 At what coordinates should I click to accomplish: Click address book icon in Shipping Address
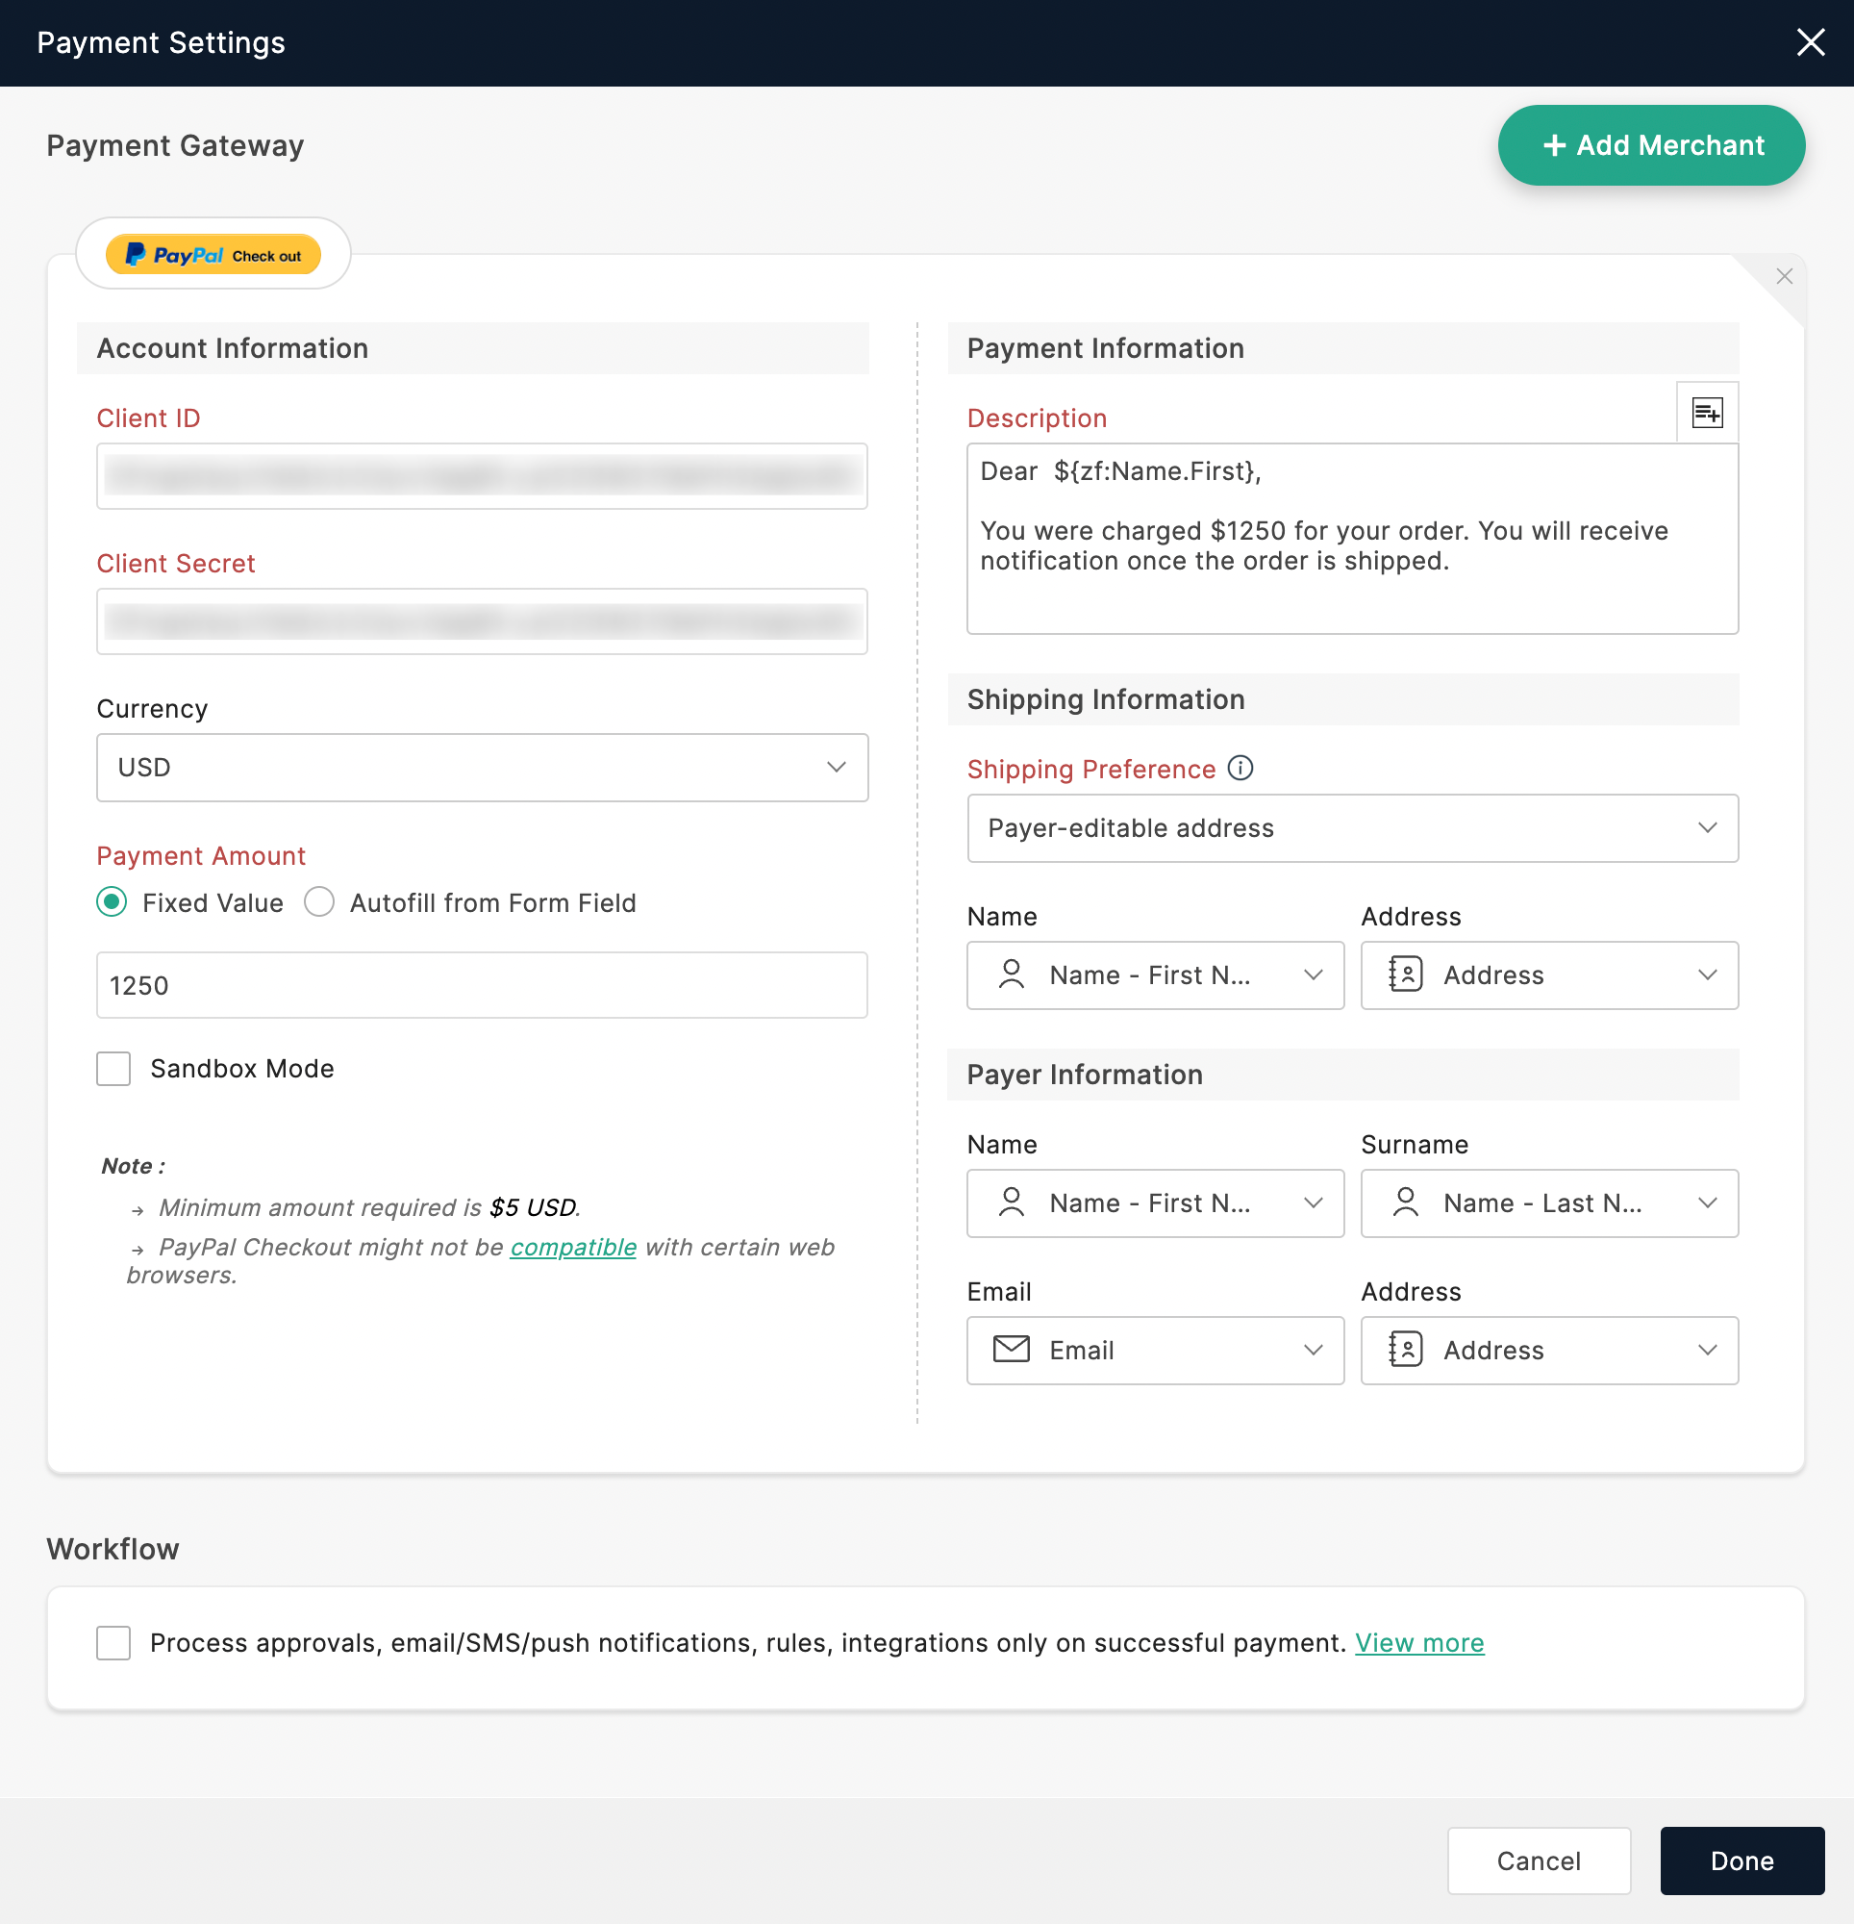click(1405, 974)
